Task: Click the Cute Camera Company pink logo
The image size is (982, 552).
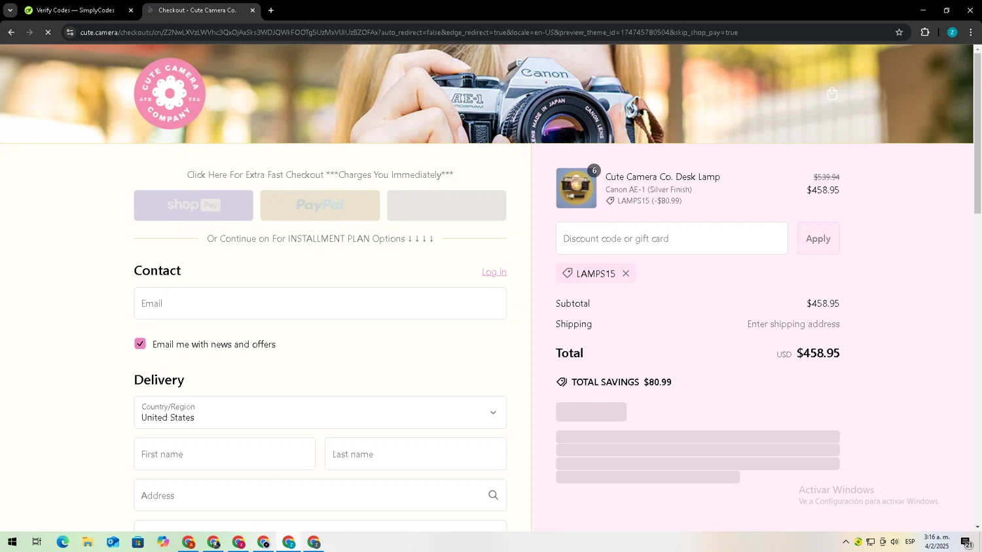Action: pyautogui.click(x=170, y=94)
